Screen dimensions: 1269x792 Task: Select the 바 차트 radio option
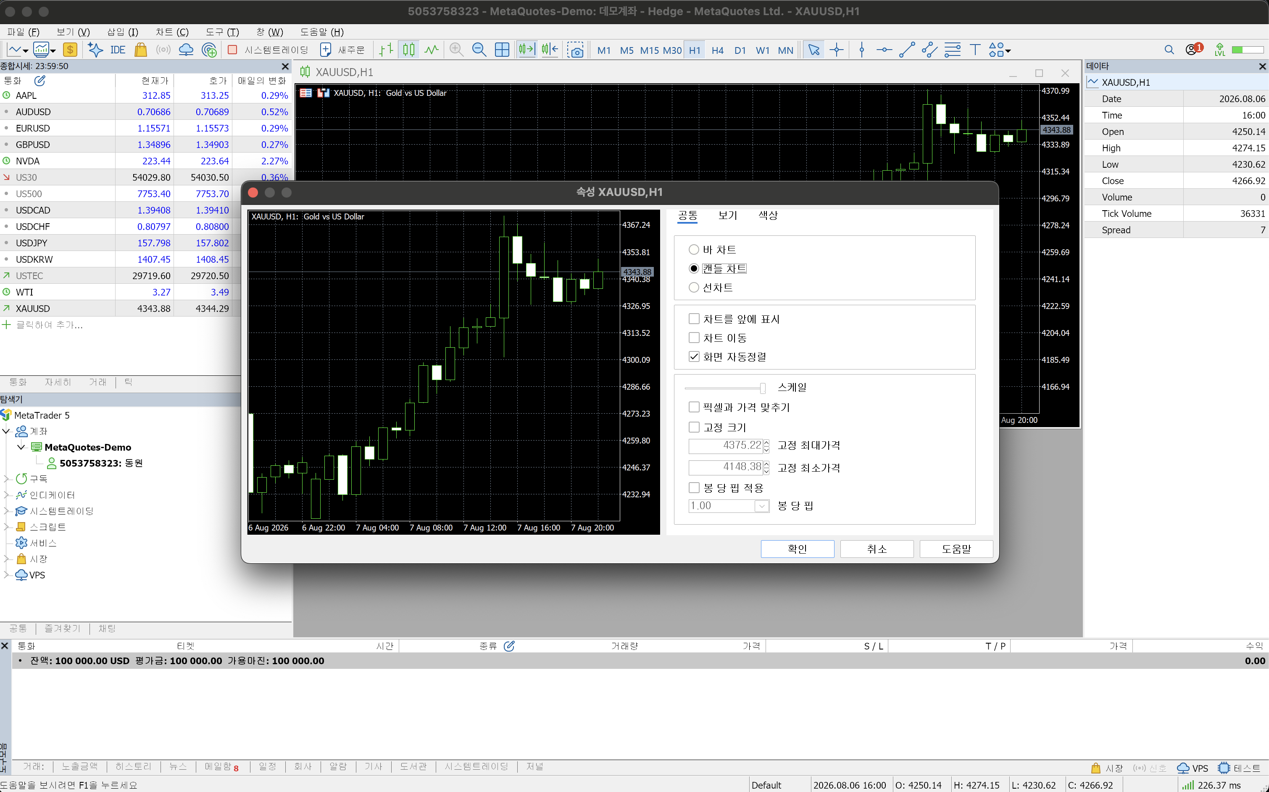point(694,250)
